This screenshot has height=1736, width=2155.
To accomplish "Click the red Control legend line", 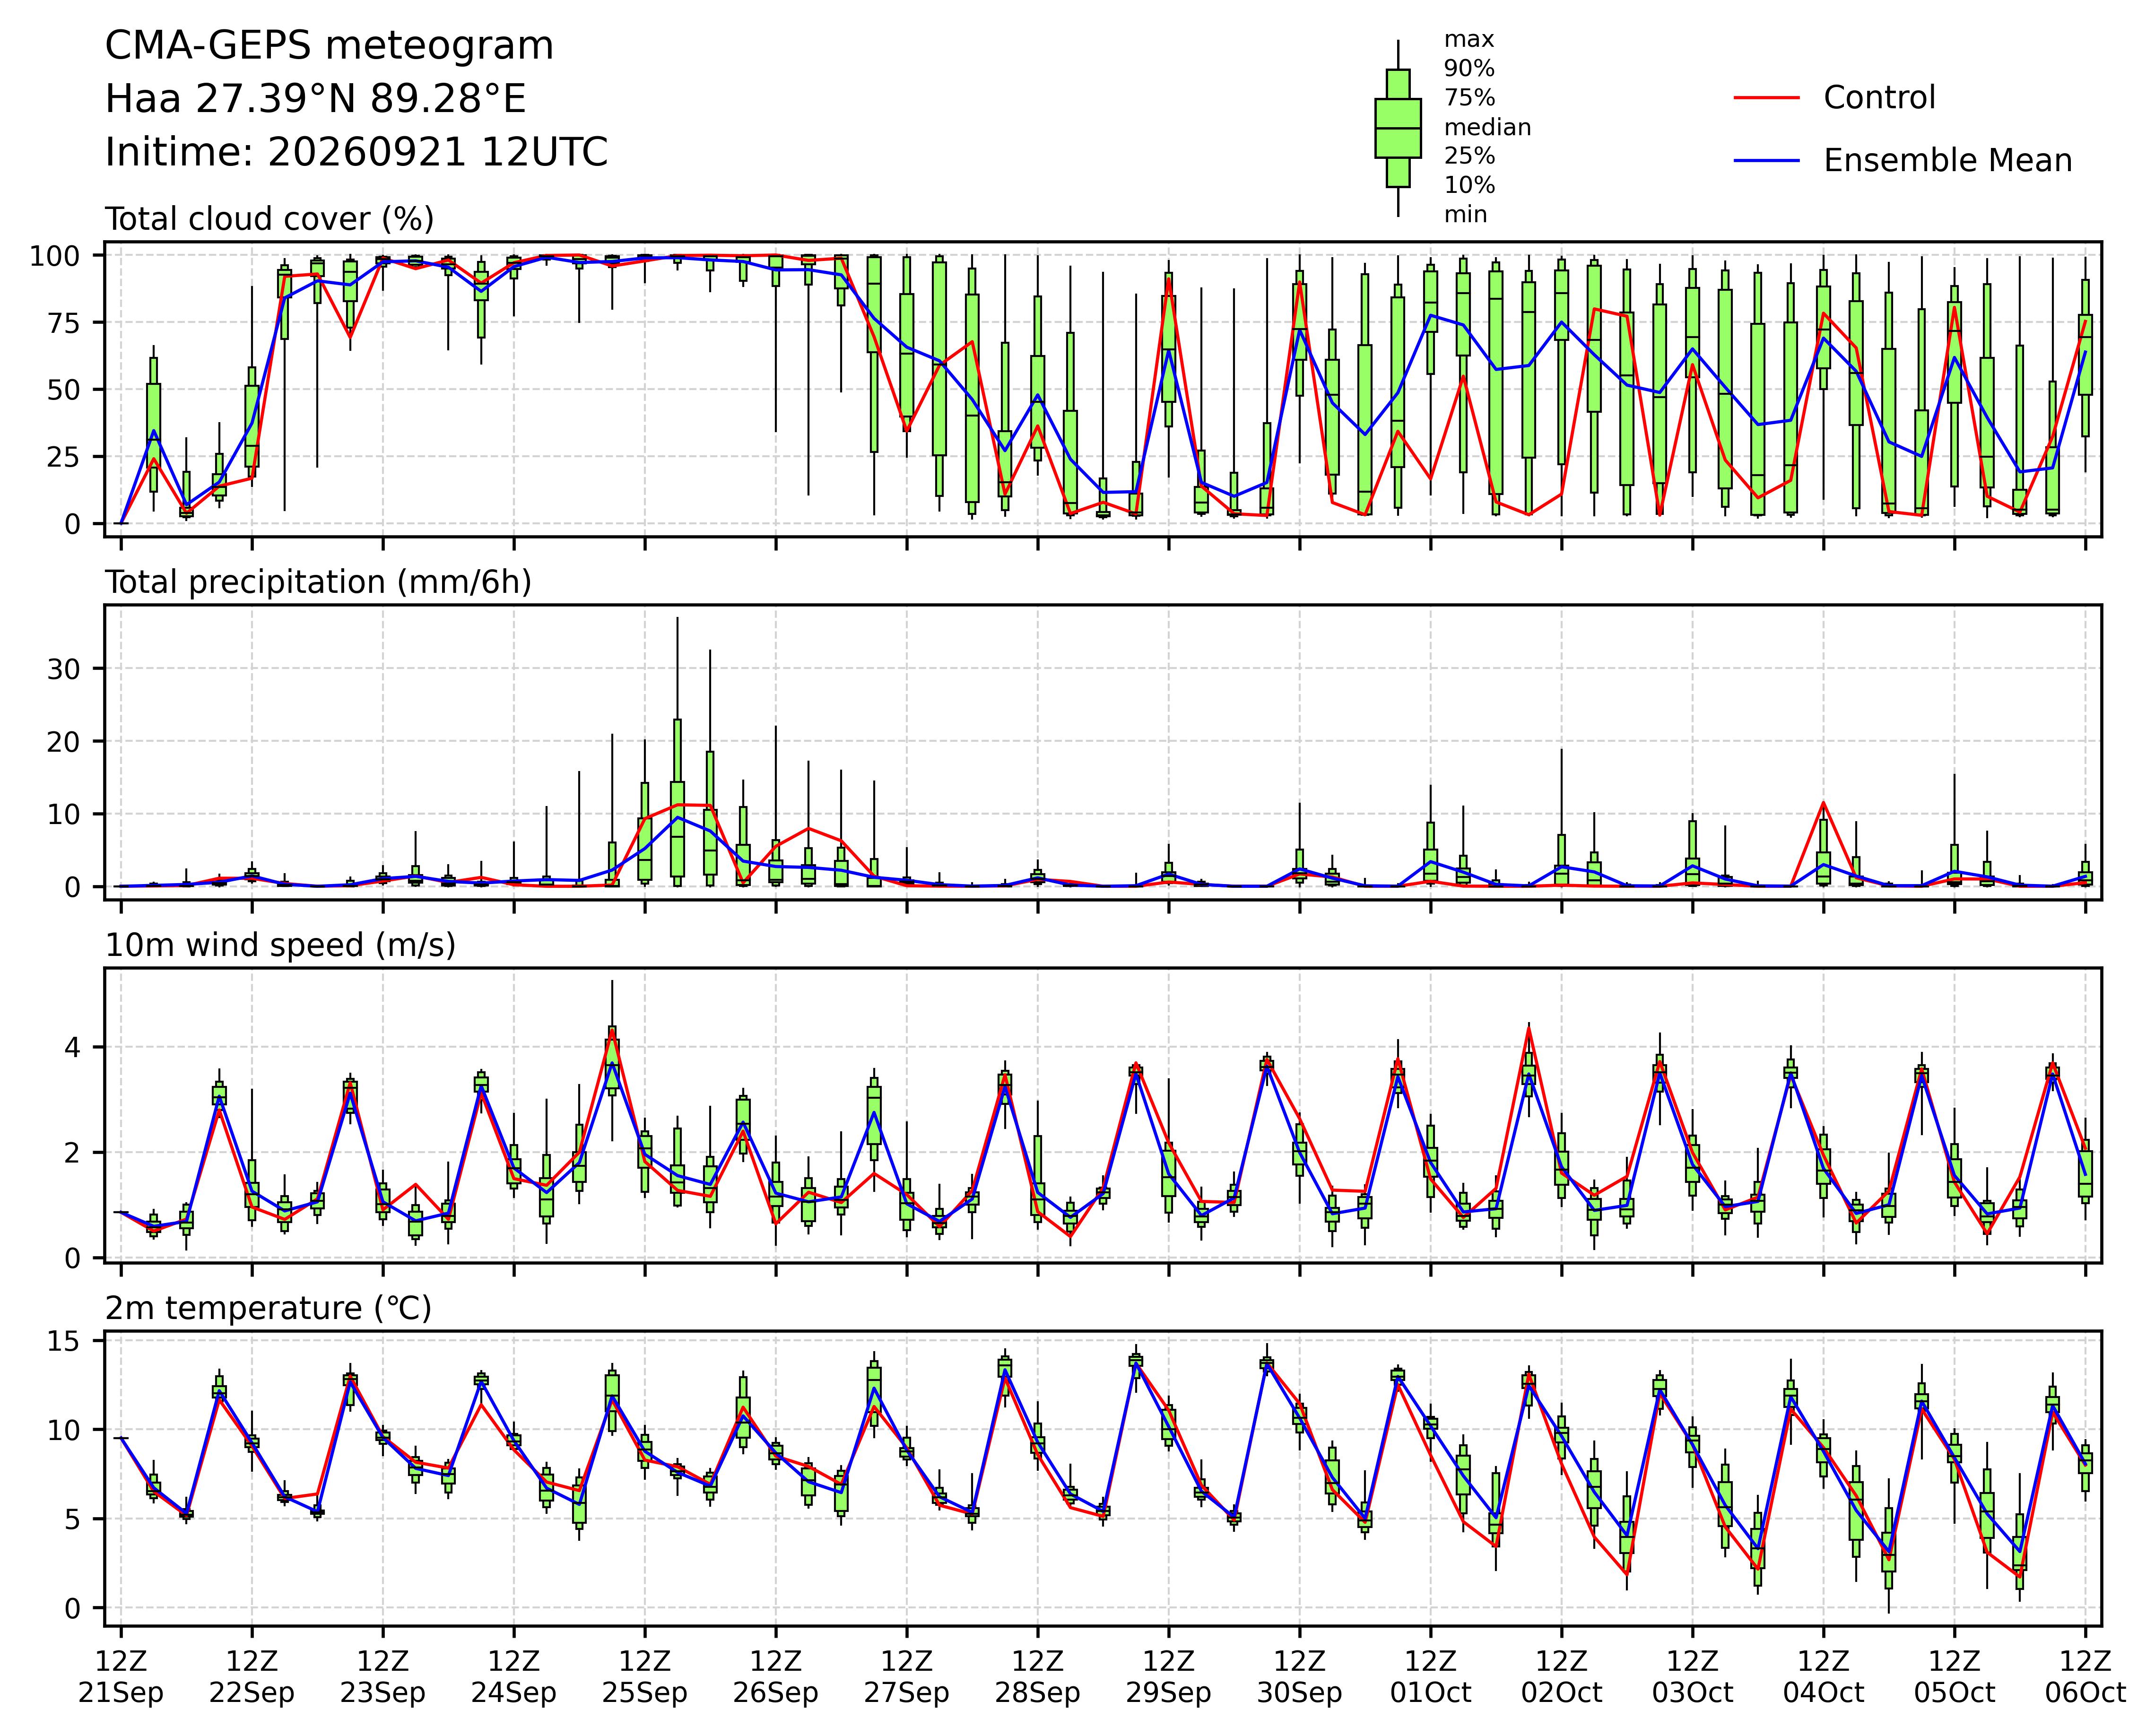I will pyautogui.click(x=1766, y=98).
